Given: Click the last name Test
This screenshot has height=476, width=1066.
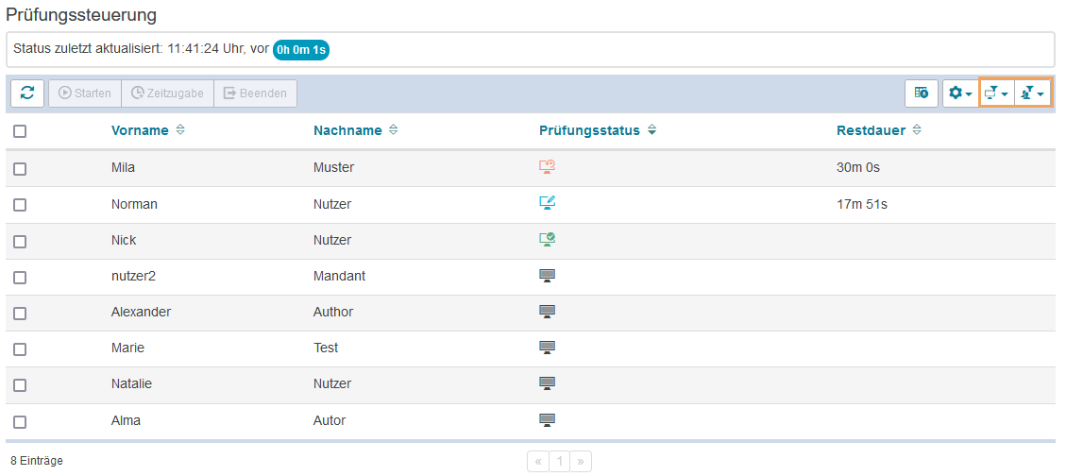Looking at the screenshot, I should pos(326,348).
